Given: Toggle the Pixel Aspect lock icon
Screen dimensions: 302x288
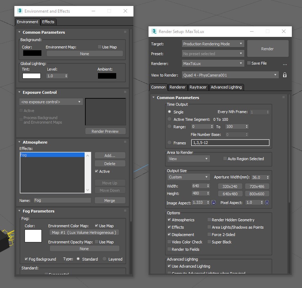Looking at the screenshot, I should pyautogui.click(x=267, y=203).
